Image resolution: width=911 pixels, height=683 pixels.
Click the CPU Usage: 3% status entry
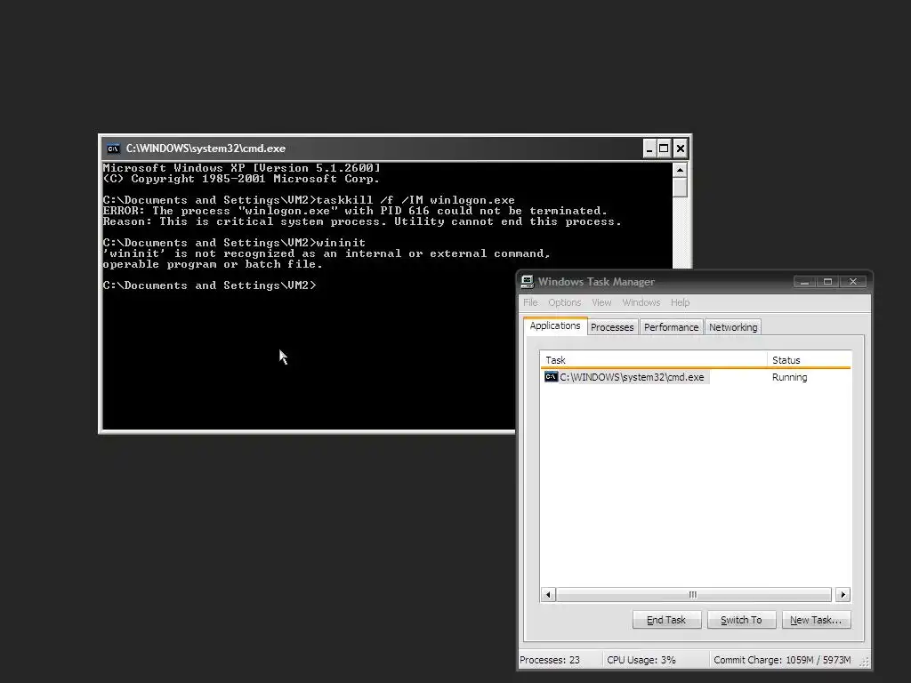[x=641, y=660]
